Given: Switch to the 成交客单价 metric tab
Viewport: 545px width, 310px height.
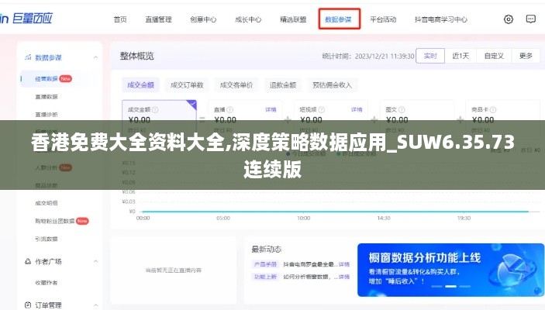Looking at the screenshot, I should (236, 85).
